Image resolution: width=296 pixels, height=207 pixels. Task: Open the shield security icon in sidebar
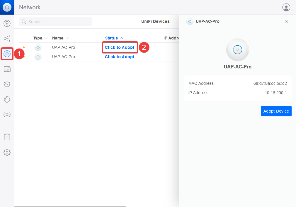7,84
